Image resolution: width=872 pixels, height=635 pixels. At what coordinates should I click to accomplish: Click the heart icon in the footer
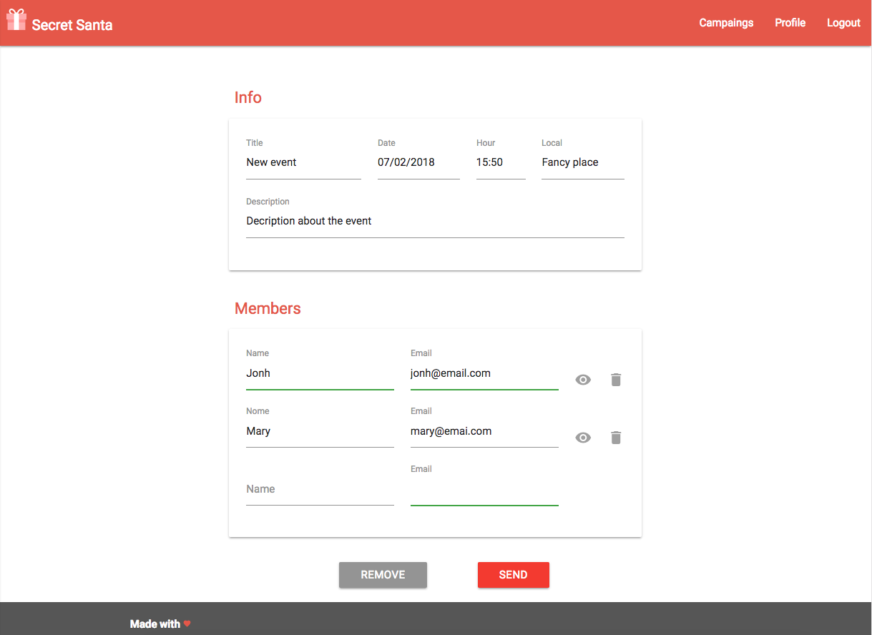point(187,624)
